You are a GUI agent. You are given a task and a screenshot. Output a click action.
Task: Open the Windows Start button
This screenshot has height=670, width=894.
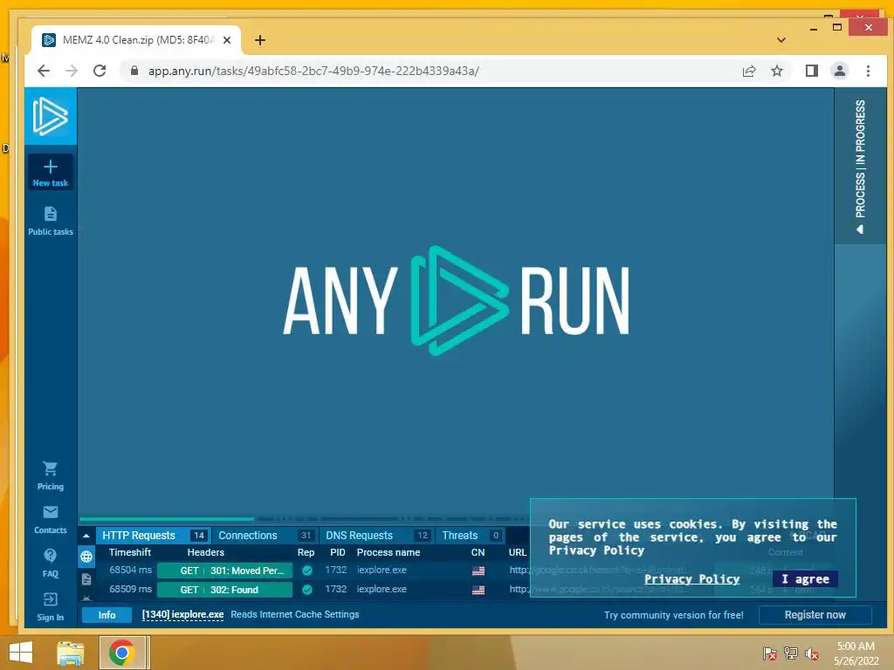(x=21, y=653)
